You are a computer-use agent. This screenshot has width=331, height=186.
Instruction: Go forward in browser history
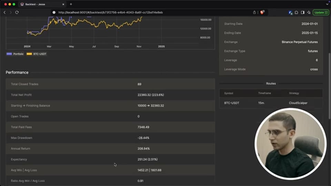(11, 12)
